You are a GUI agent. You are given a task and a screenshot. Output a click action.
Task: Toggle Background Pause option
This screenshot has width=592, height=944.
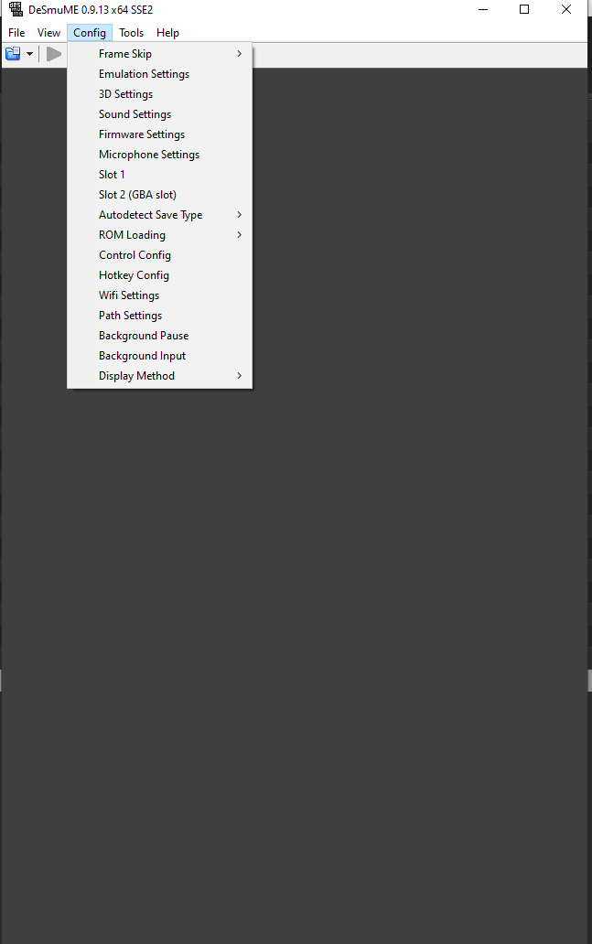click(x=159, y=336)
